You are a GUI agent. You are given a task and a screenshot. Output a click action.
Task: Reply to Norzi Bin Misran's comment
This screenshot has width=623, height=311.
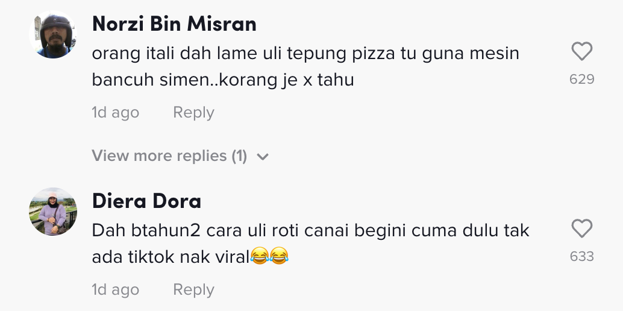point(193,113)
